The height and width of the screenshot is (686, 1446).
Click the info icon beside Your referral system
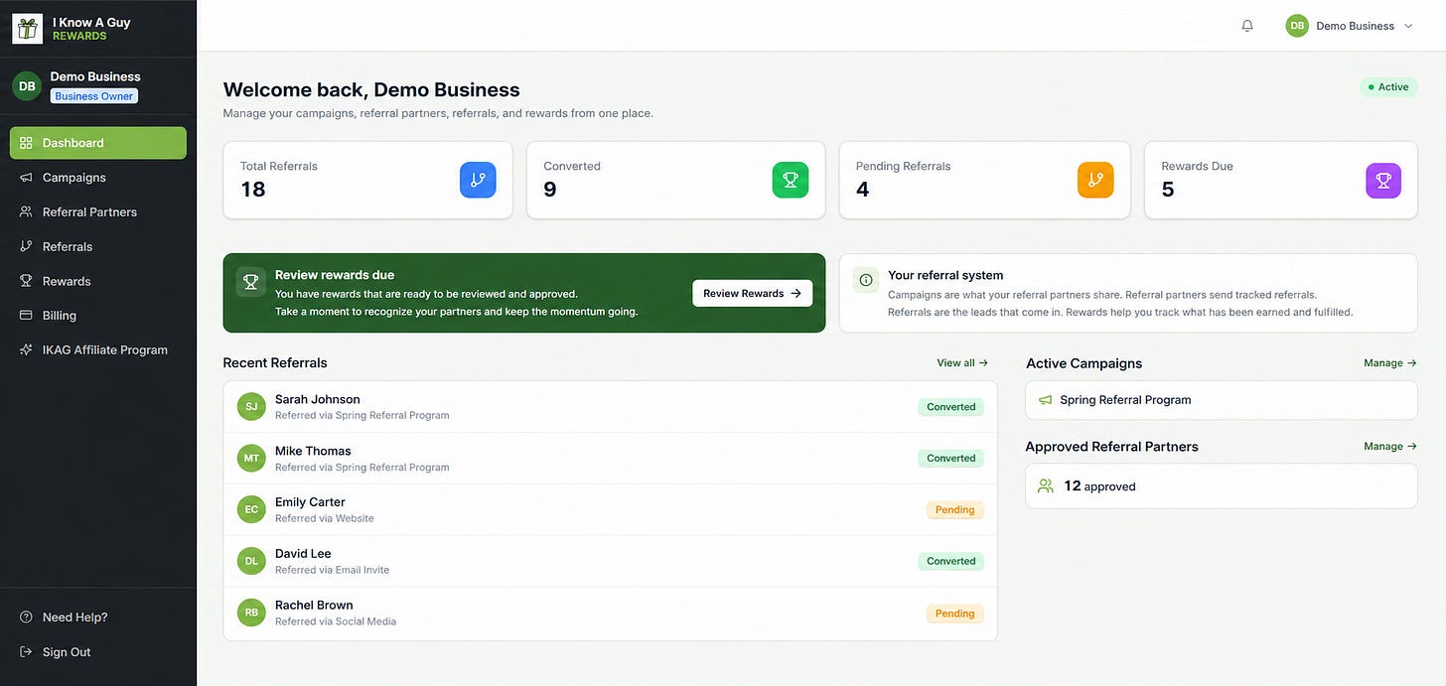[x=866, y=280]
